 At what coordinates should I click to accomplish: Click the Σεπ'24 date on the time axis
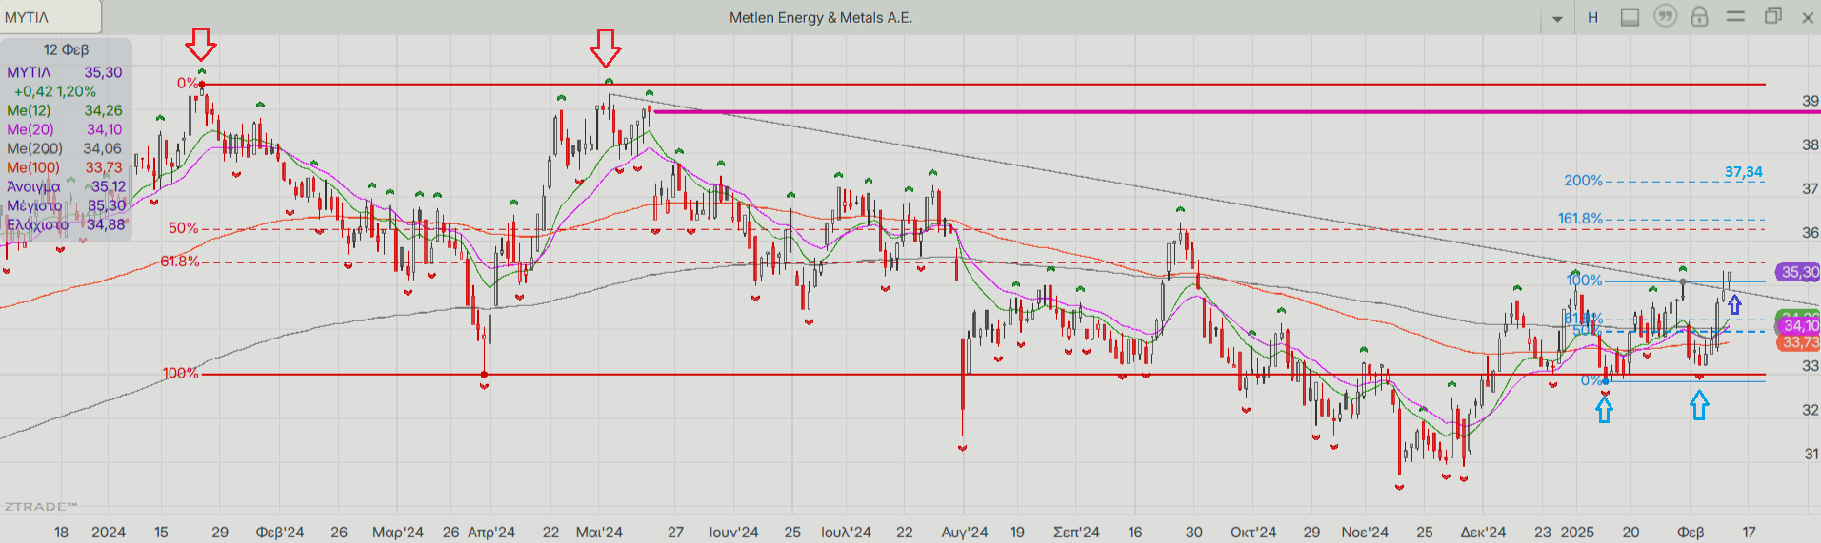(1076, 532)
